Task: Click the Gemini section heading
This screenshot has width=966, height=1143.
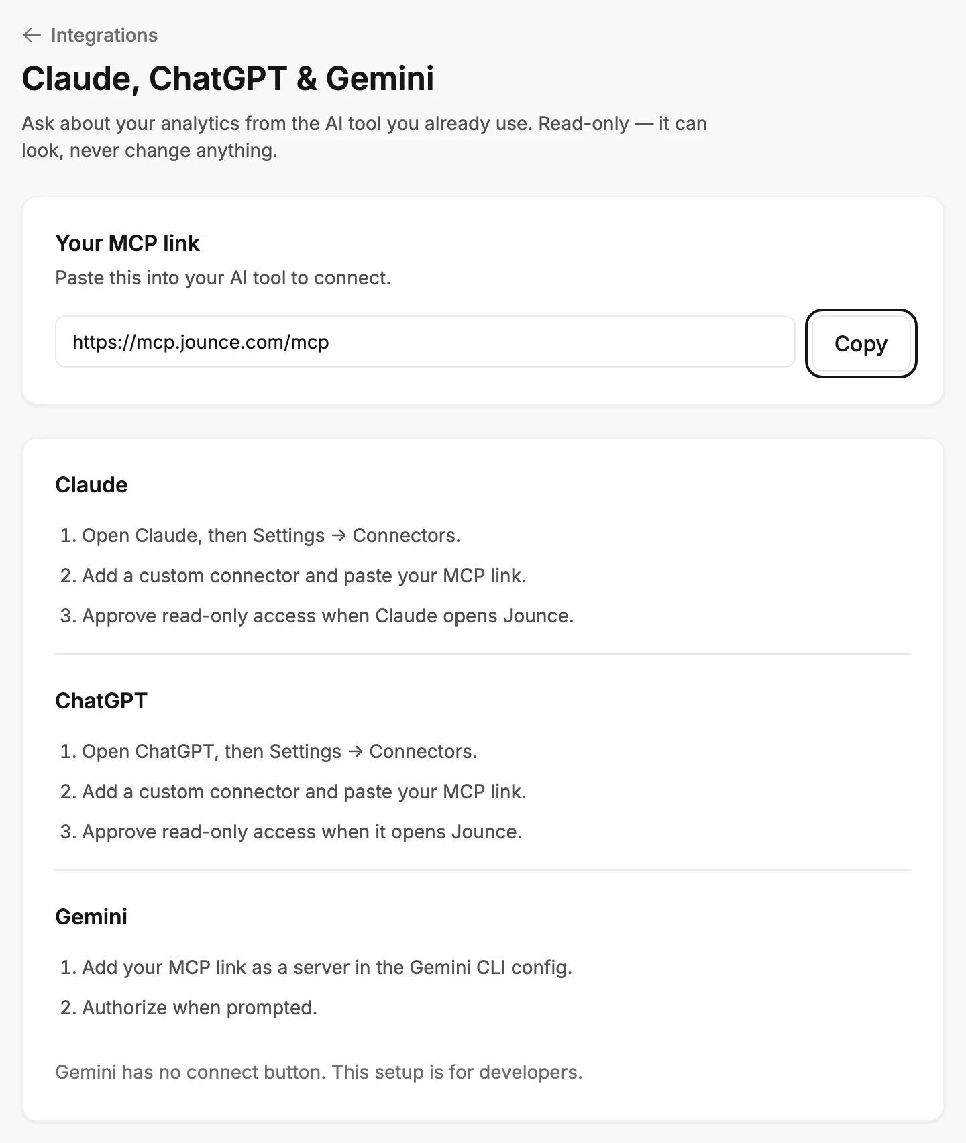Action: point(91,916)
